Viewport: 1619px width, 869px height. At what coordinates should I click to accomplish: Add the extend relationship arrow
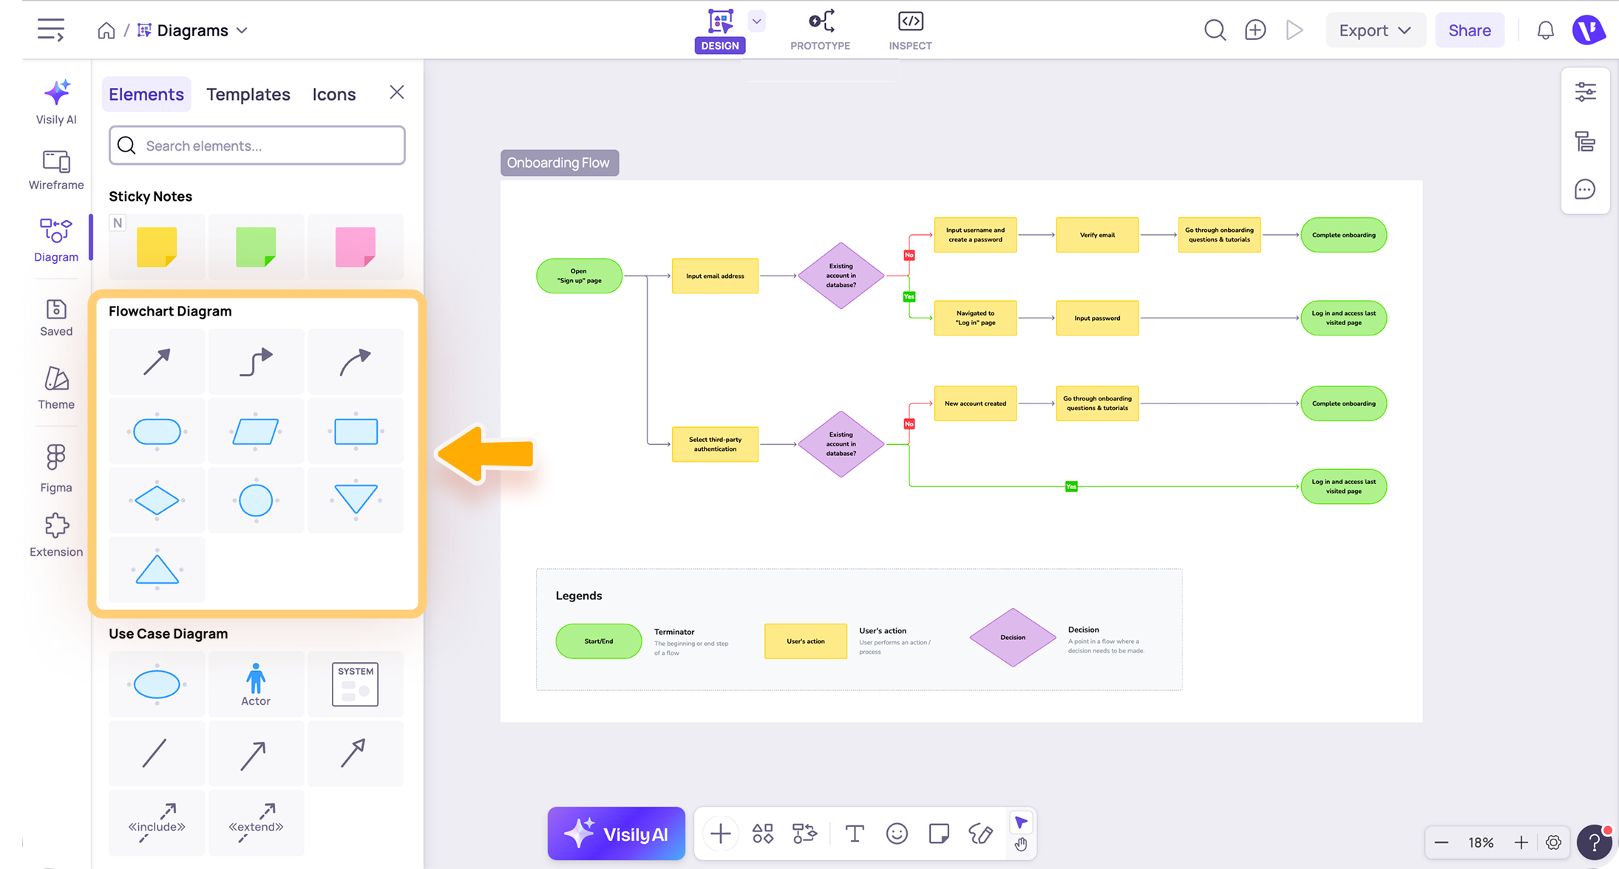[256, 822]
